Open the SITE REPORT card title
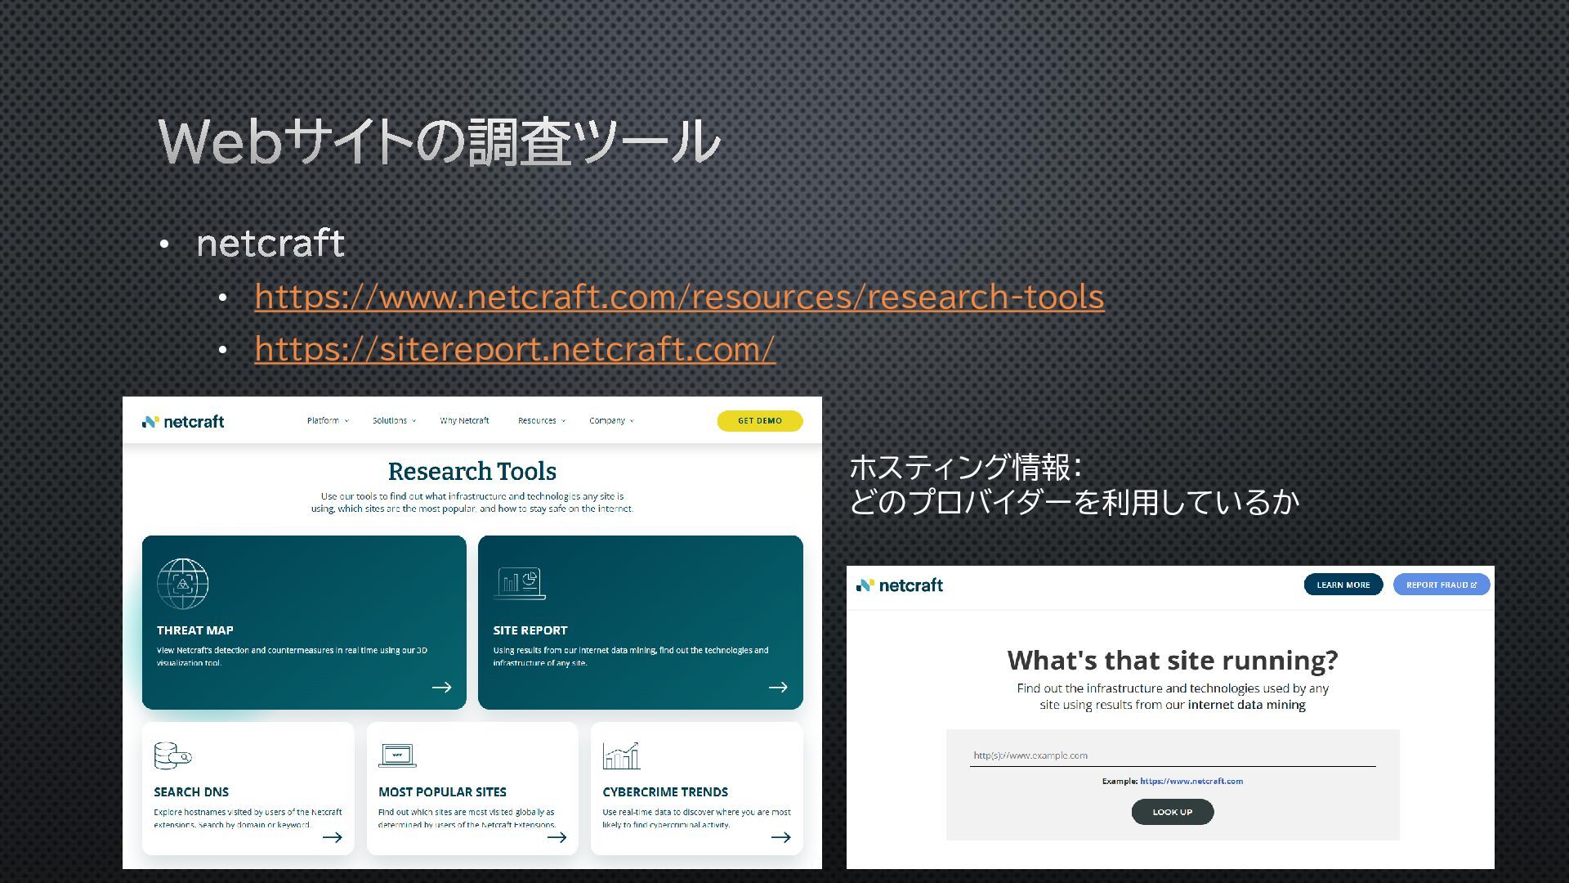1569x883 pixels. pos(530,630)
